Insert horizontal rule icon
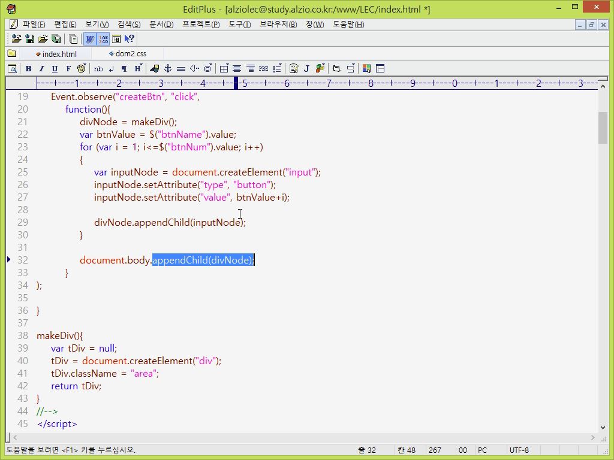Screen dimensions: 614x460 pos(181,69)
